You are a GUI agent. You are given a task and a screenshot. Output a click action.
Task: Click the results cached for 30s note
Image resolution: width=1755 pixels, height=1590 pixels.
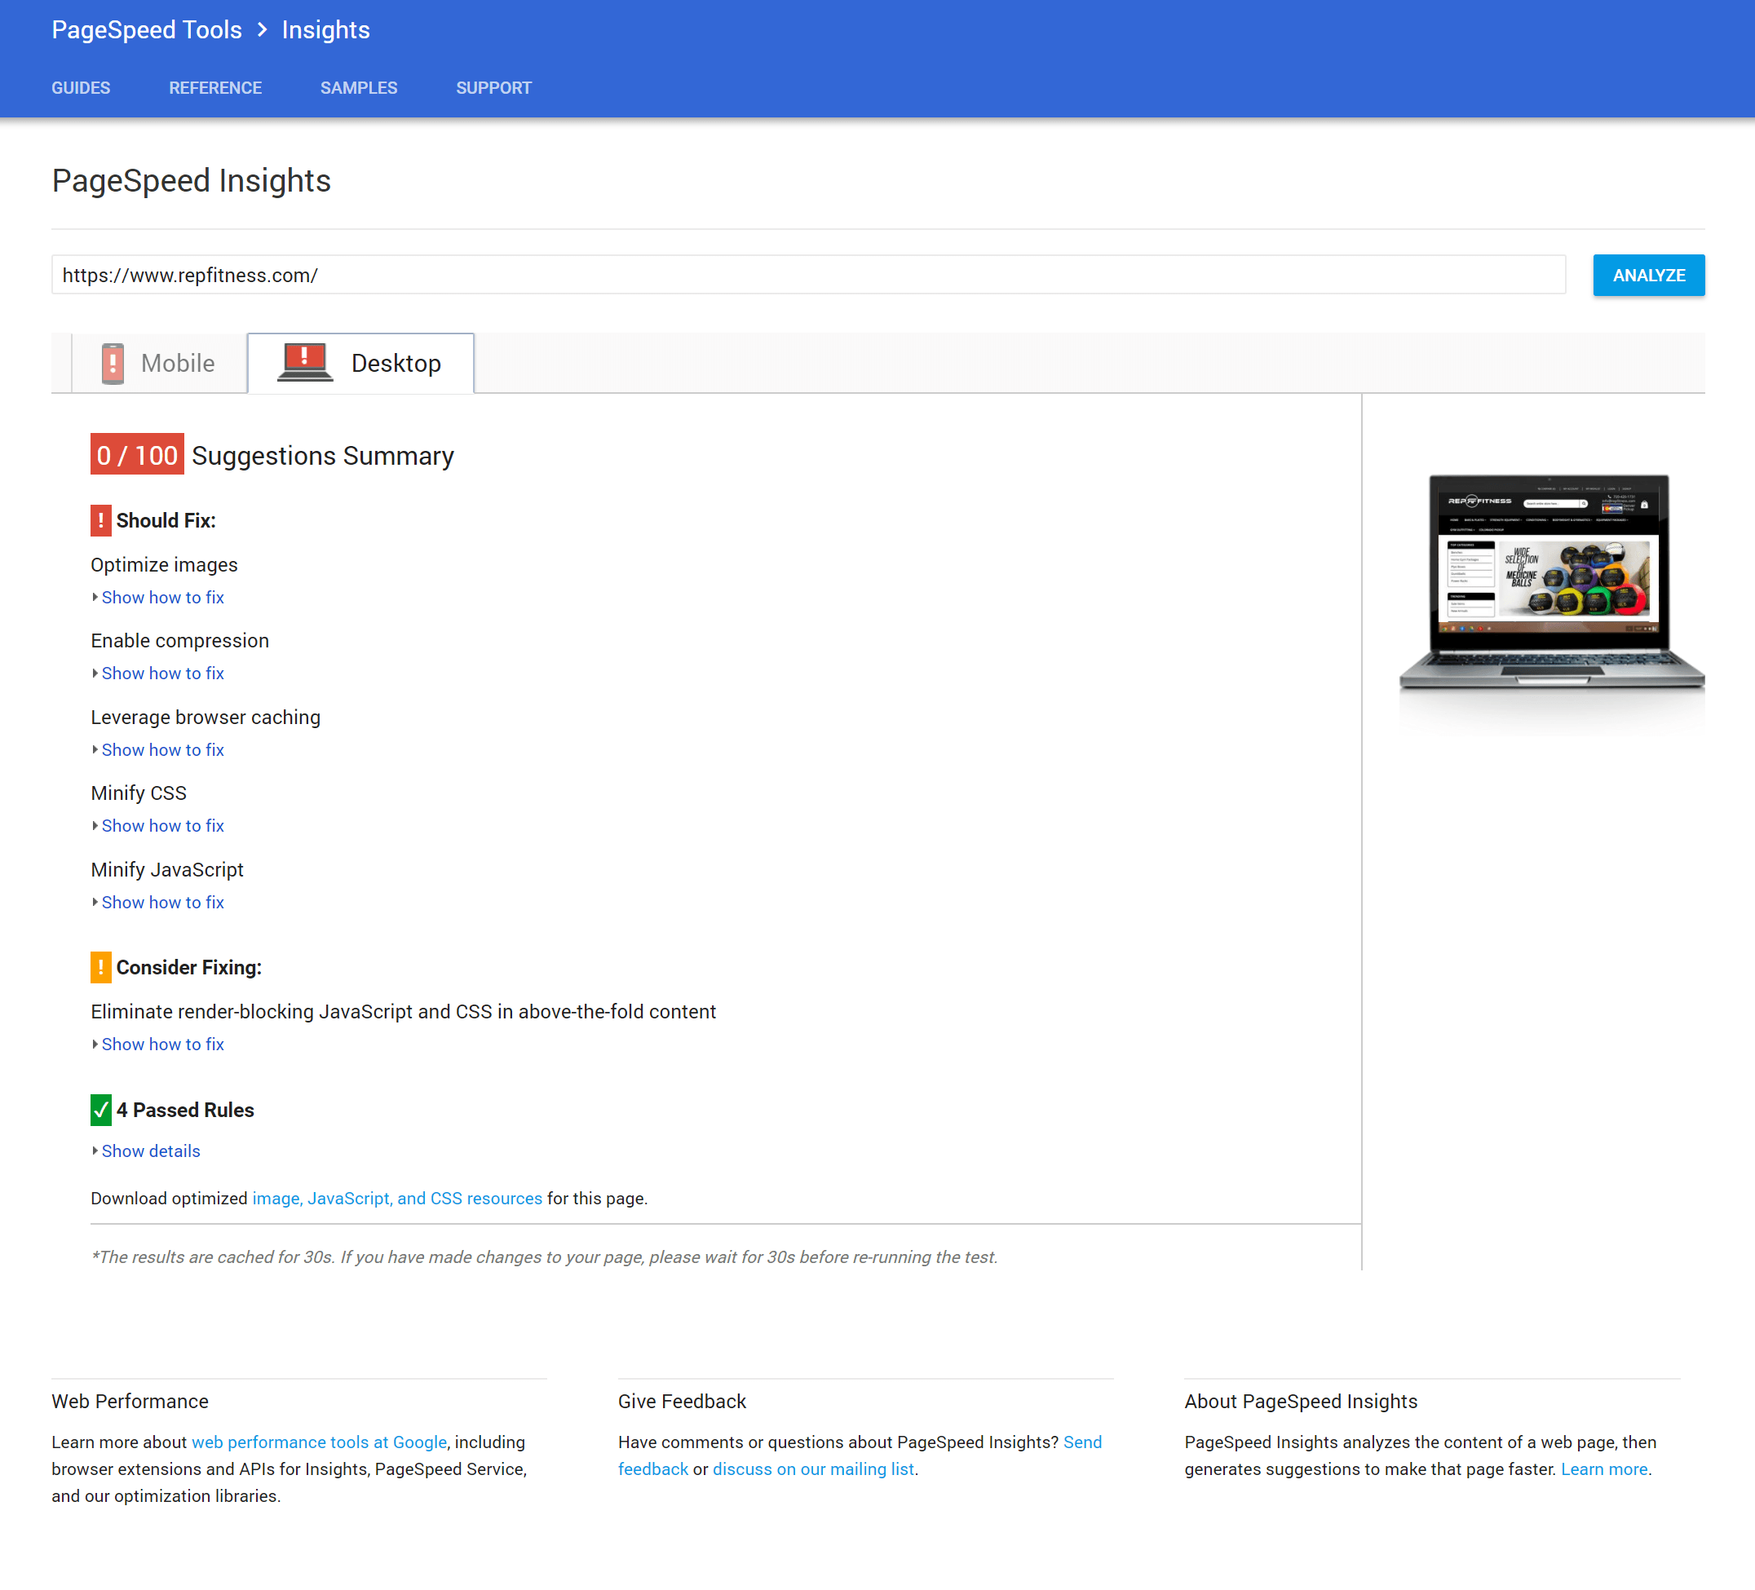(x=544, y=1257)
